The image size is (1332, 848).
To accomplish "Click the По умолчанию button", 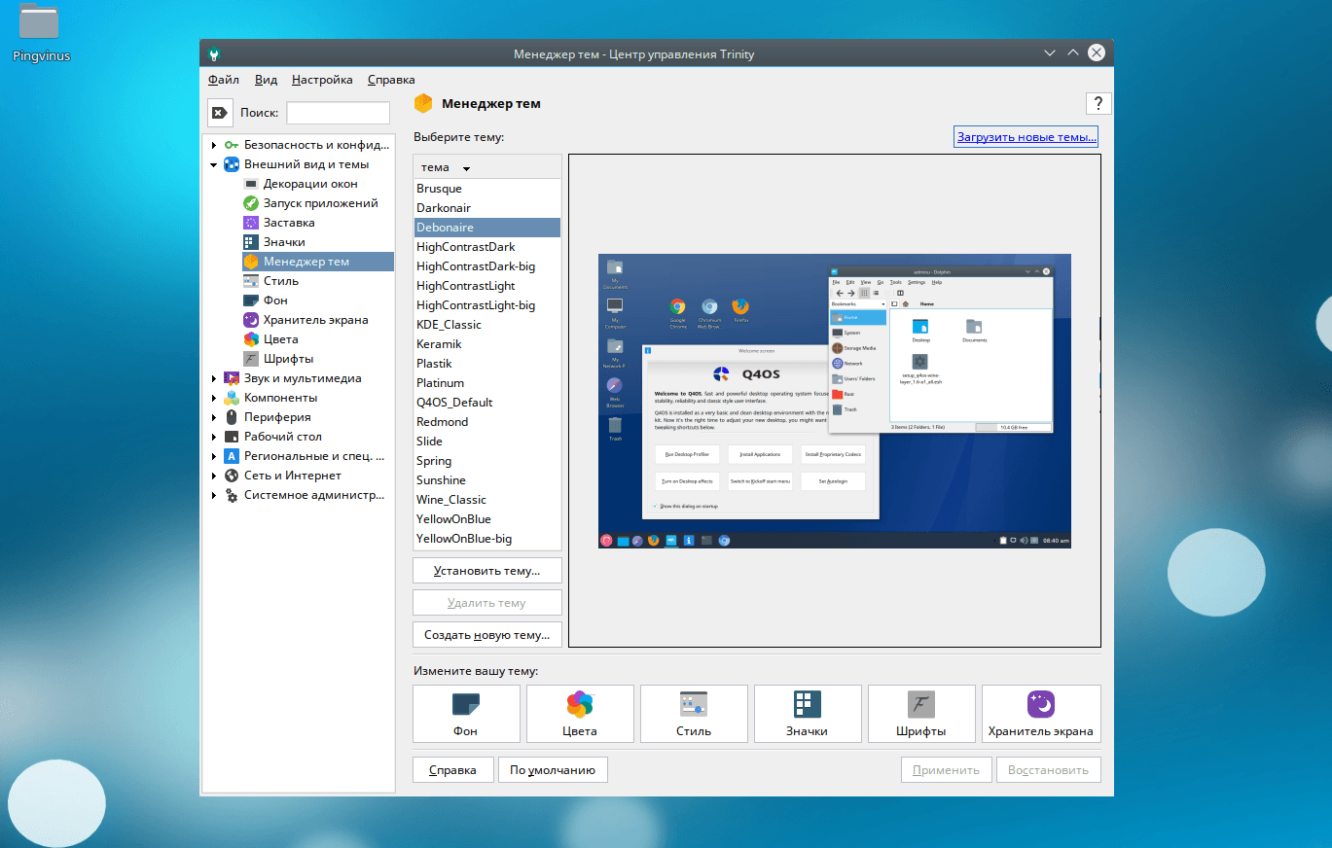I will (553, 770).
